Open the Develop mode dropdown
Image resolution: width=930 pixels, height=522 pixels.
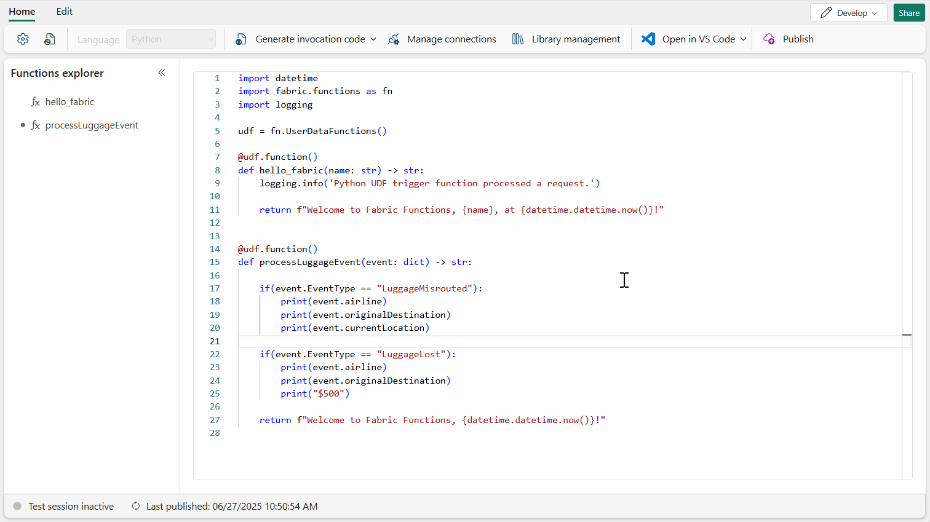(848, 13)
